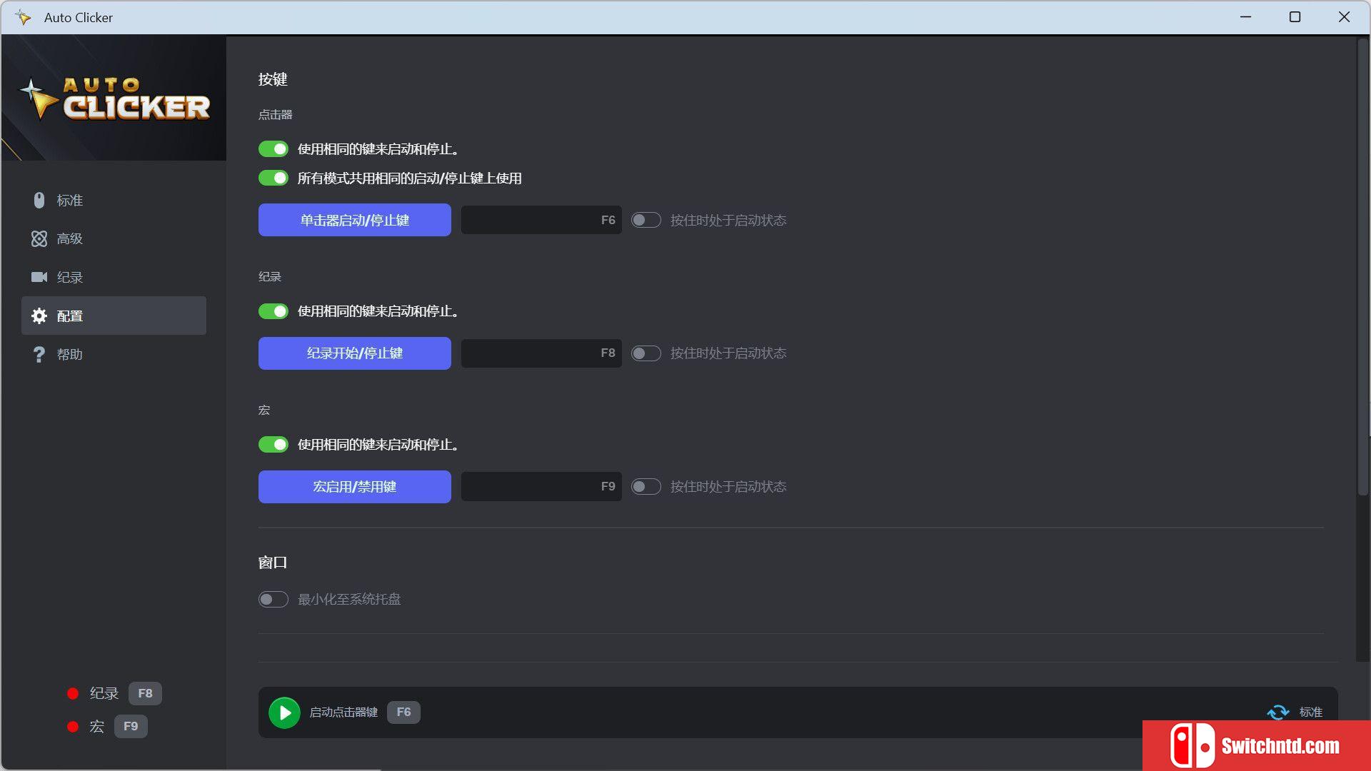This screenshot has height=771, width=1371.
Task: Click the 宏启用/禁用键 button
Action: 355,487
